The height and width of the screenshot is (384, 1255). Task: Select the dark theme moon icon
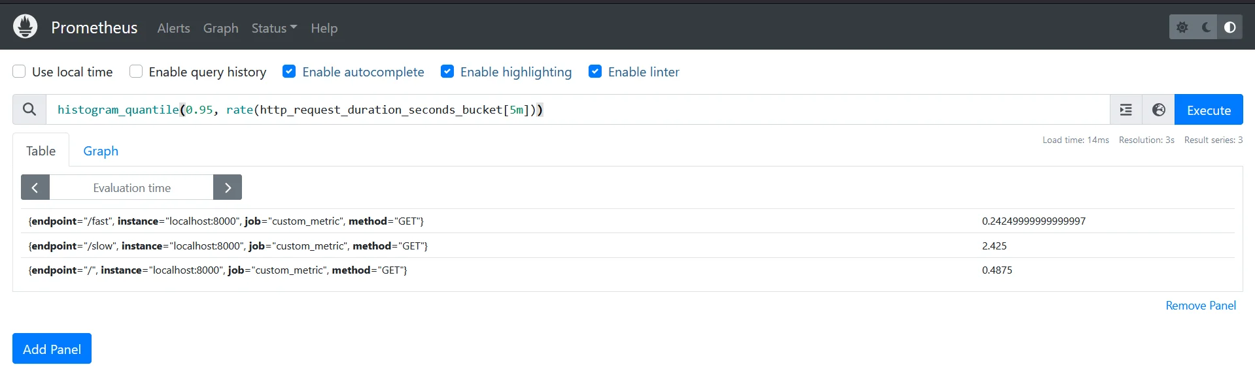point(1206,27)
